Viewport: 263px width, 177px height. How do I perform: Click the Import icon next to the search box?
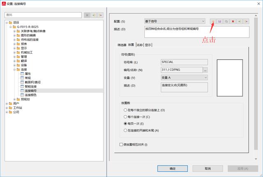94,15
